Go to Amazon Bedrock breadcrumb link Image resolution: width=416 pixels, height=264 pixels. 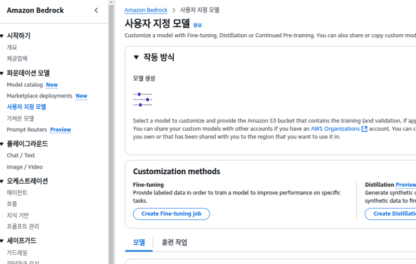pos(146,10)
